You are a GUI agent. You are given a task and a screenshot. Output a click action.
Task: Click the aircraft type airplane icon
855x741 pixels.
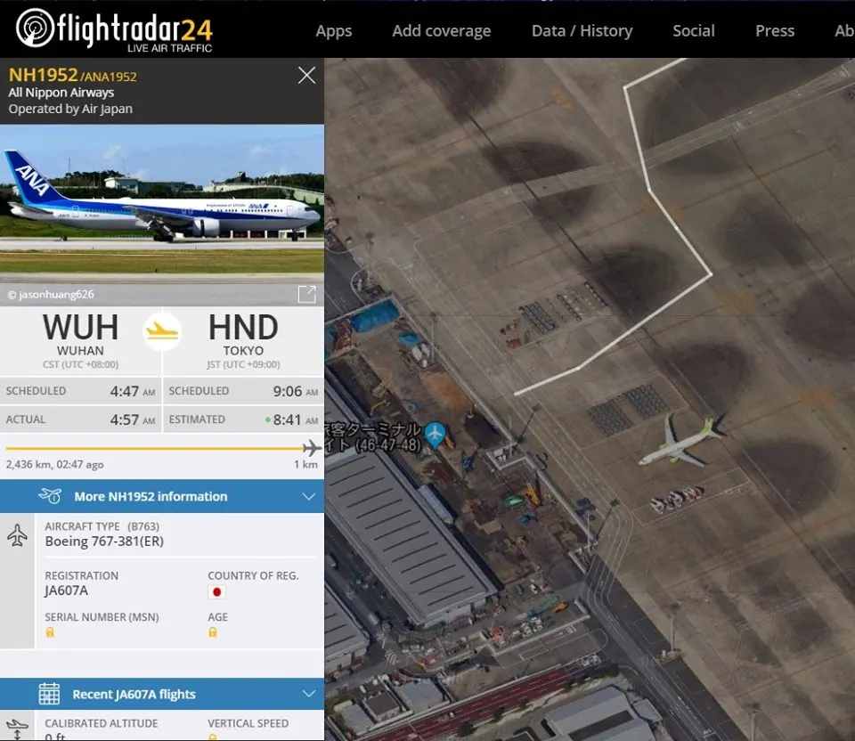(x=18, y=535)
